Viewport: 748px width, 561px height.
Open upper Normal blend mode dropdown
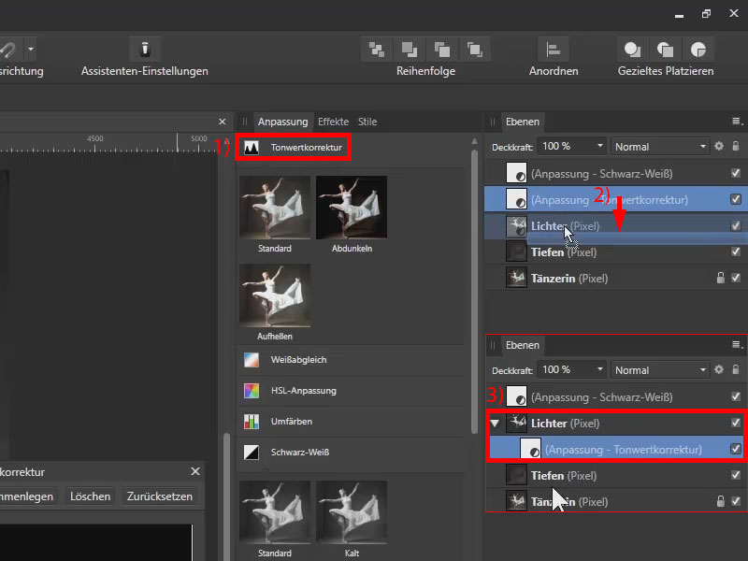[660, 147]
